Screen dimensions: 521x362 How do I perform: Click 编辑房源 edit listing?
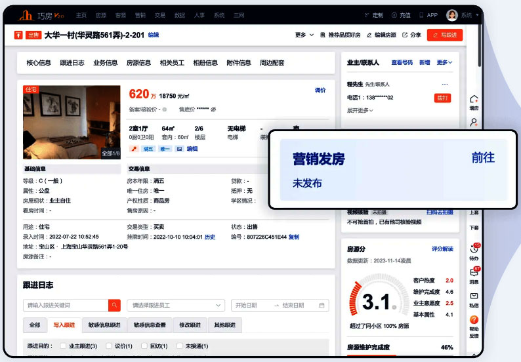click(381, 35)
